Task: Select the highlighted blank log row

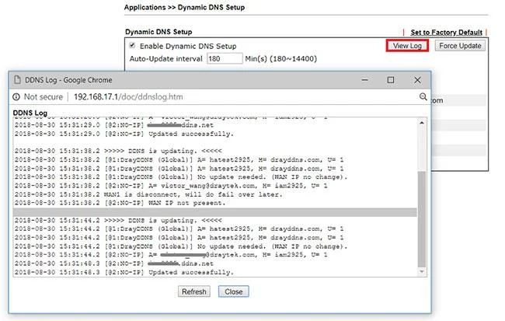Action: [215, 212]
